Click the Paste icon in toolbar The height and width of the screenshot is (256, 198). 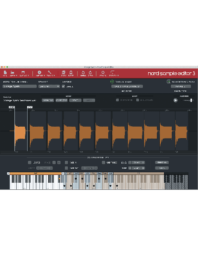[x=71, y=72]
